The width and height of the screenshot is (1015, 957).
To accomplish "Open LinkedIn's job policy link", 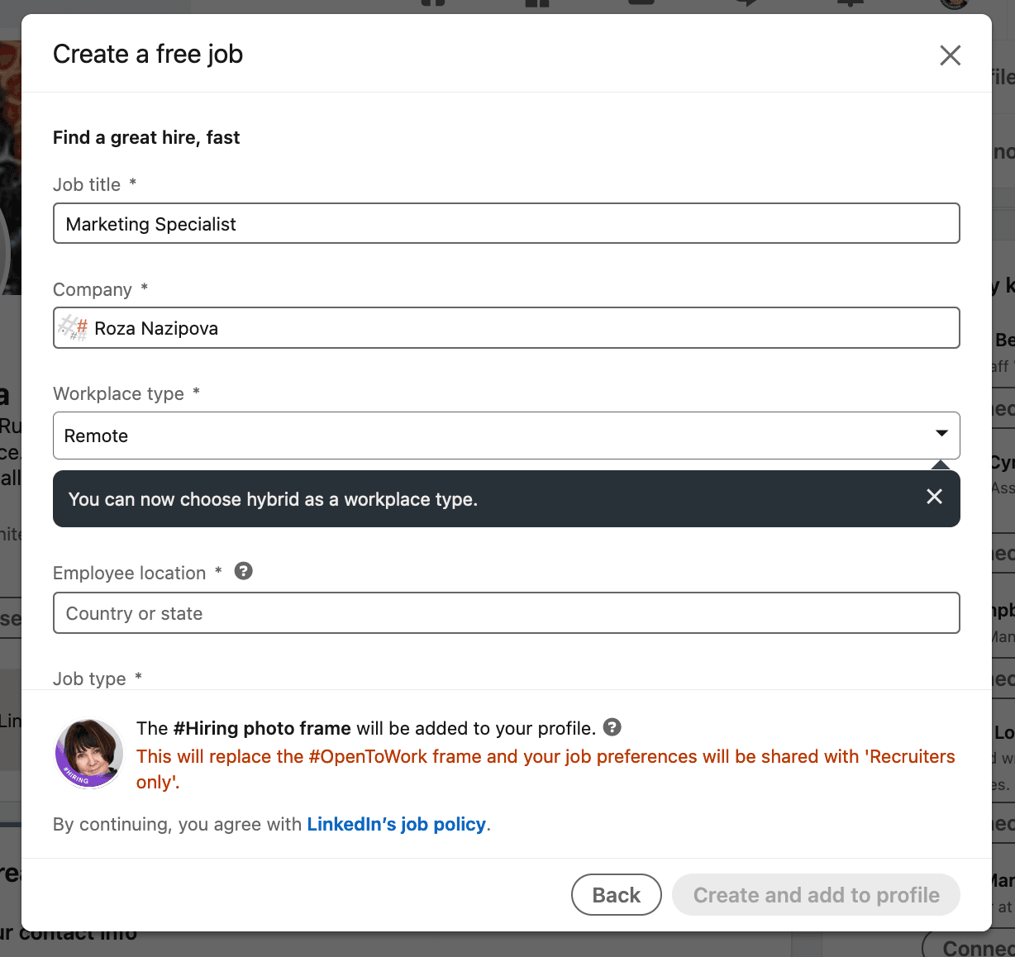I will [x=396, y=824].
